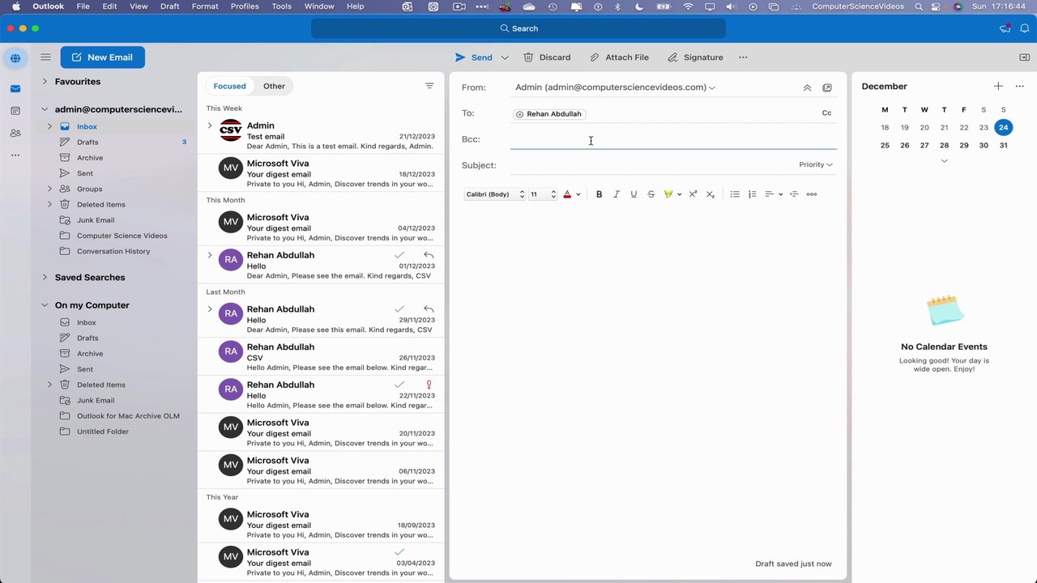
Task: Switch to the Focused tab
Action: [x=229, y=86]
